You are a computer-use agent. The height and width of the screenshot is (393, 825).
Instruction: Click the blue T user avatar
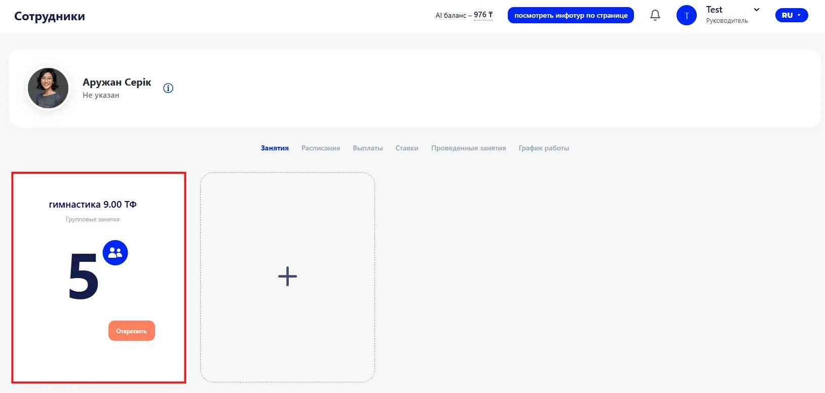click(x=687, y=15)
